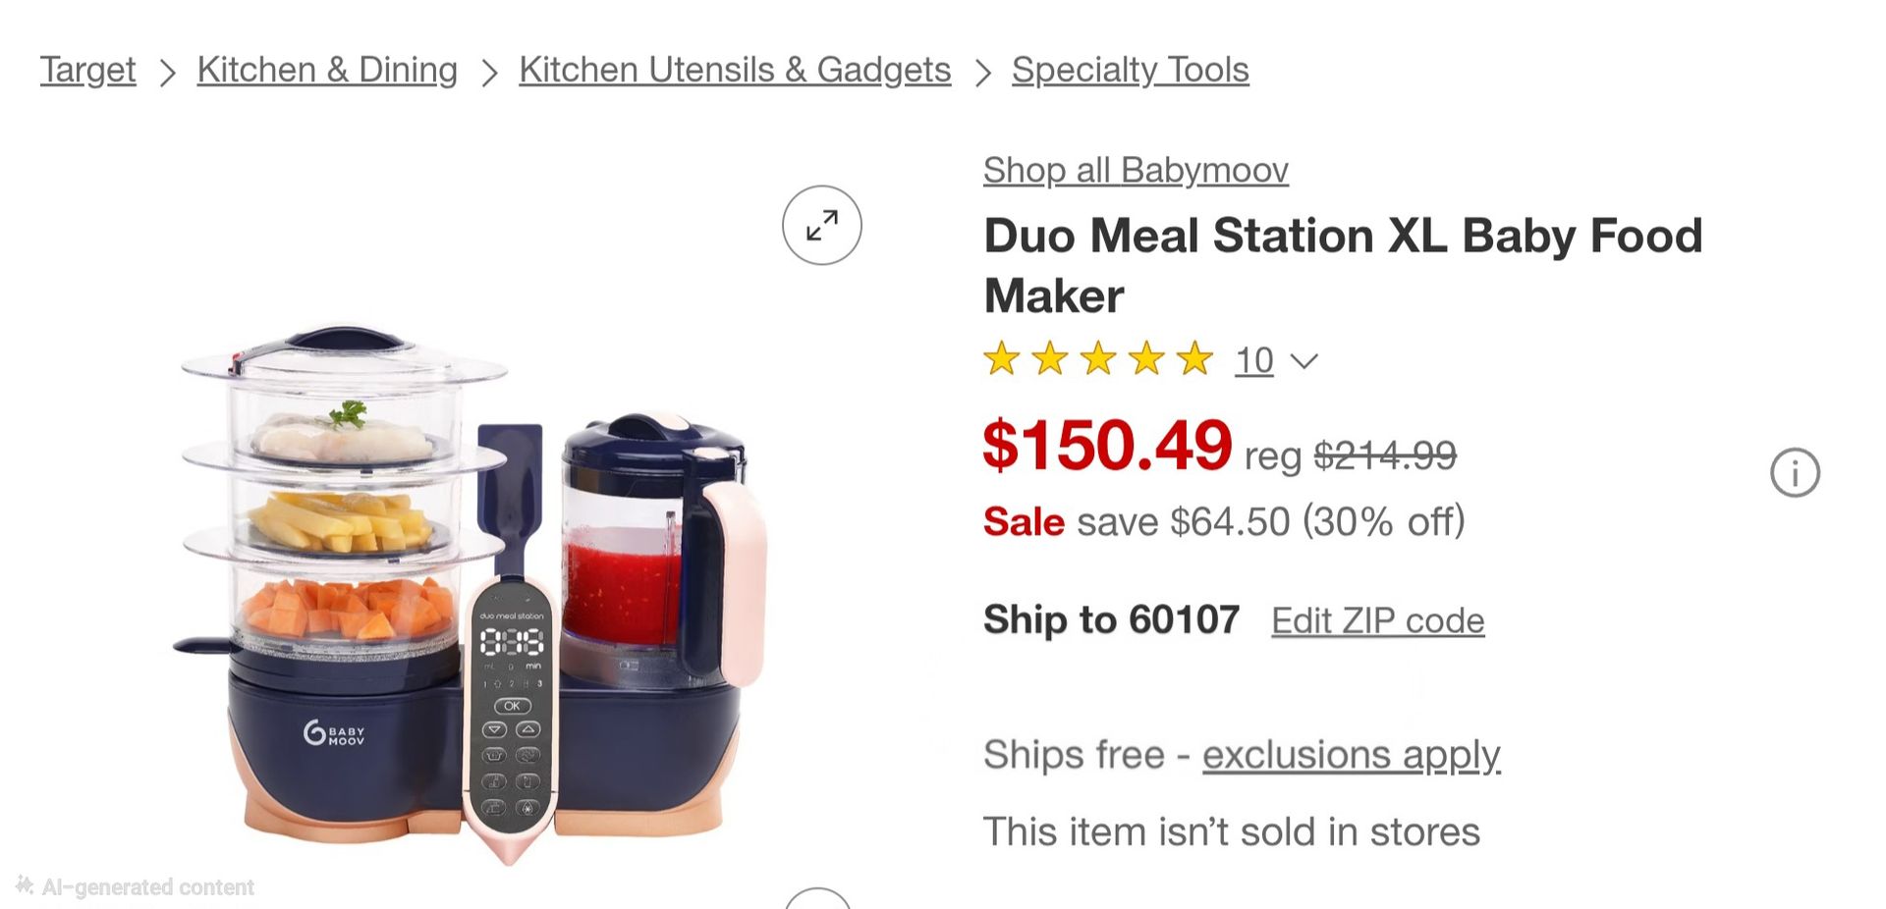Viewport: 1886px width, 909px height.
Task: Click the chevron after Kitchen & Dining
Action: point(488,72)
